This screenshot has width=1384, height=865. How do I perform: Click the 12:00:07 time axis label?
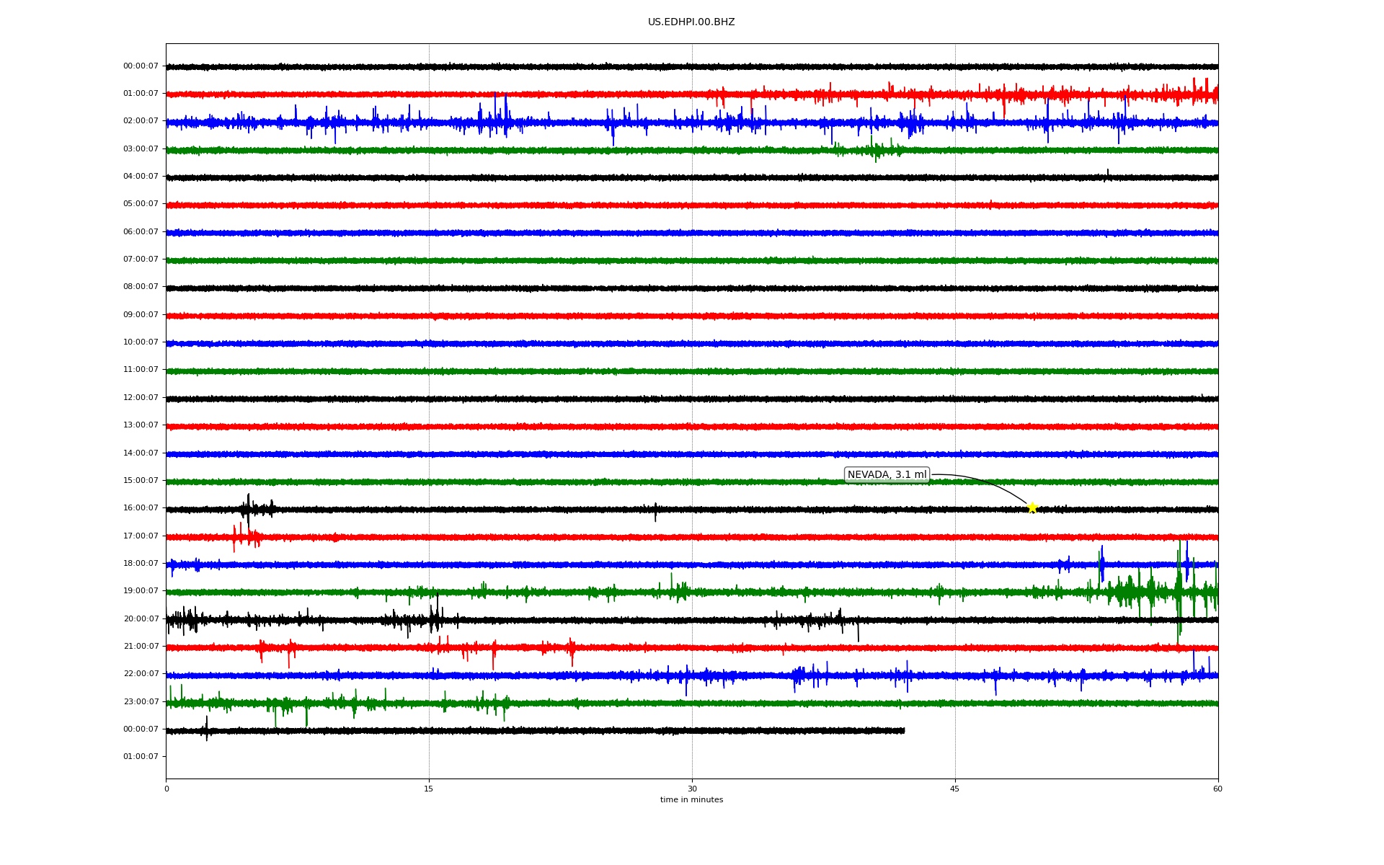tap(141, 398)
